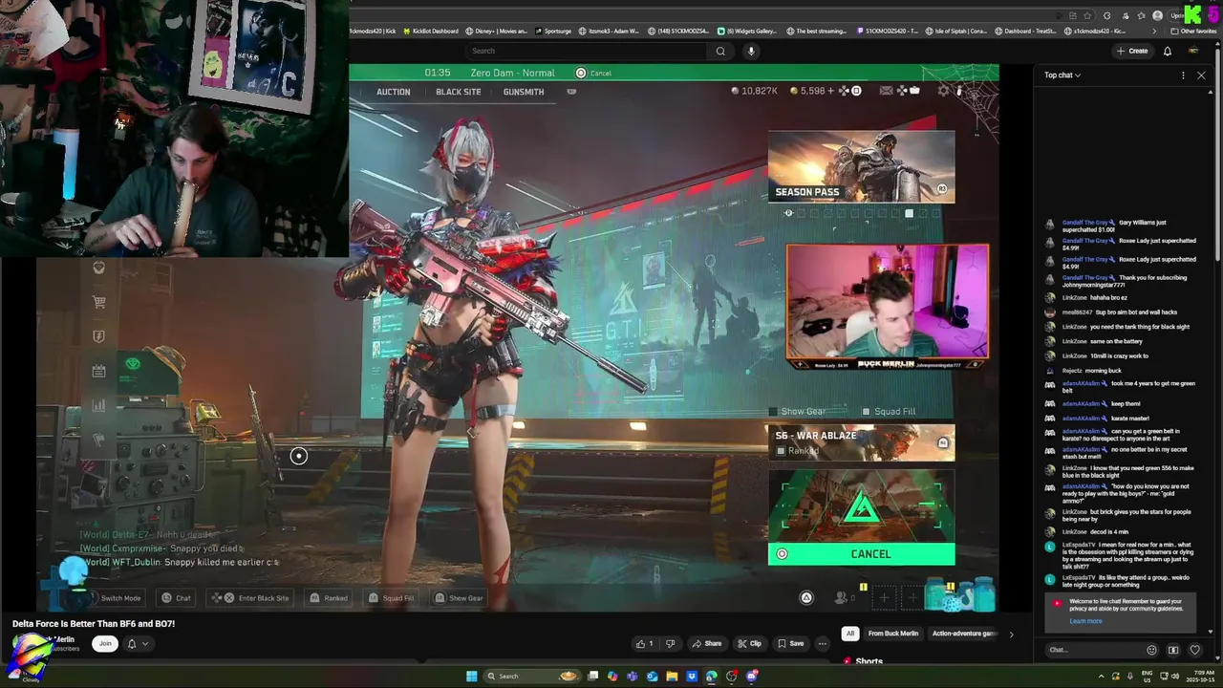The image size is (1223, 688).
Task: Open in-game settings gear icon
Action: pyautogui.click(x=944, y=91)
